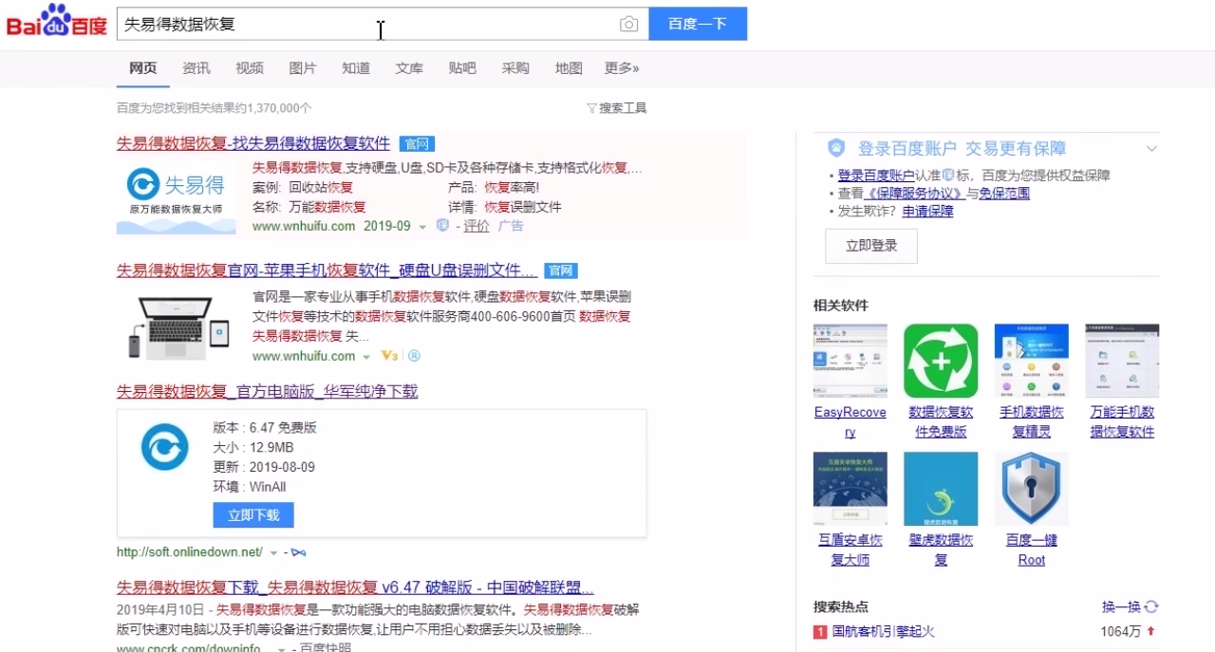Click the Baidu logo
1215x652 pixels.
click(57, 21)
